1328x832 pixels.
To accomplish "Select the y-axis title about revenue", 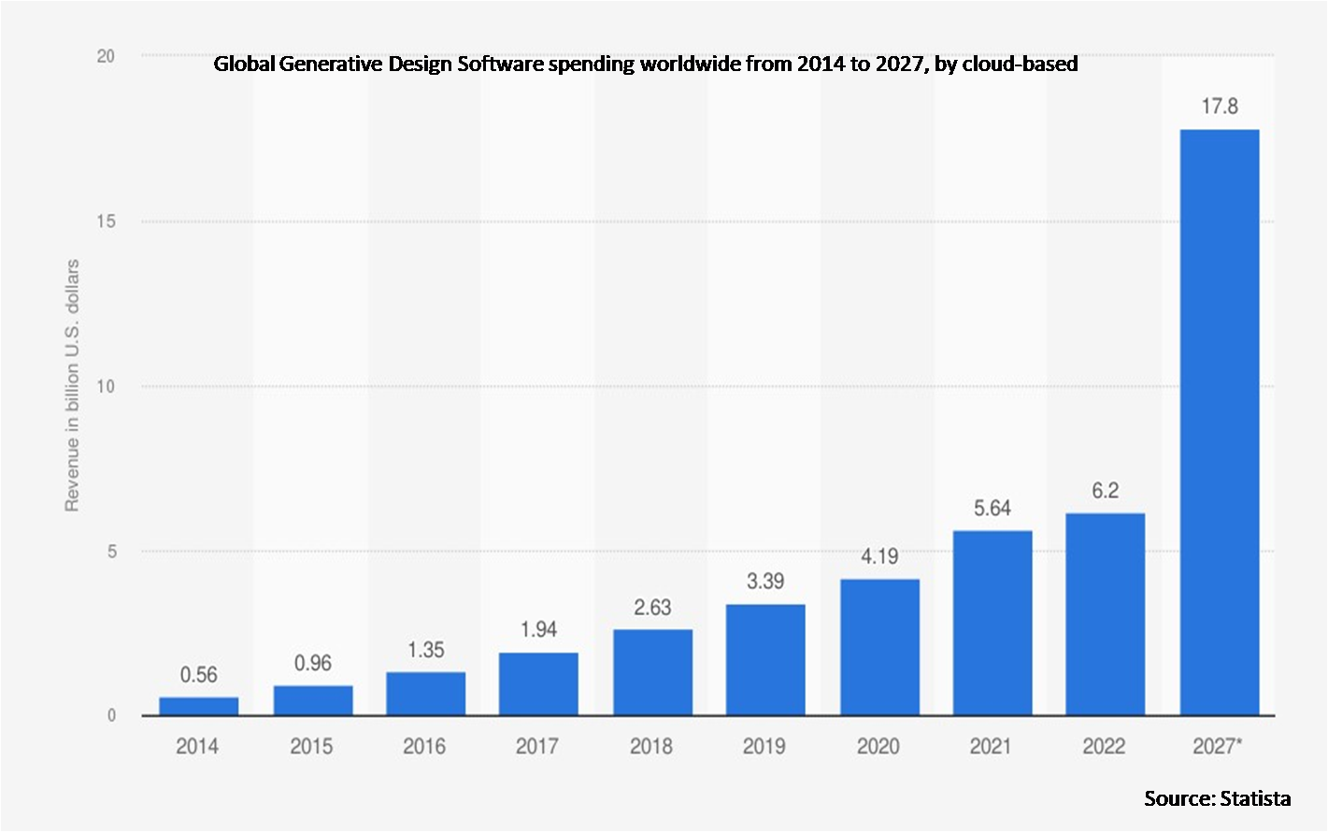I will tap(71, 385).
